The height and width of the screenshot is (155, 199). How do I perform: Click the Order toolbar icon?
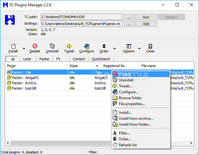point(104,46)
